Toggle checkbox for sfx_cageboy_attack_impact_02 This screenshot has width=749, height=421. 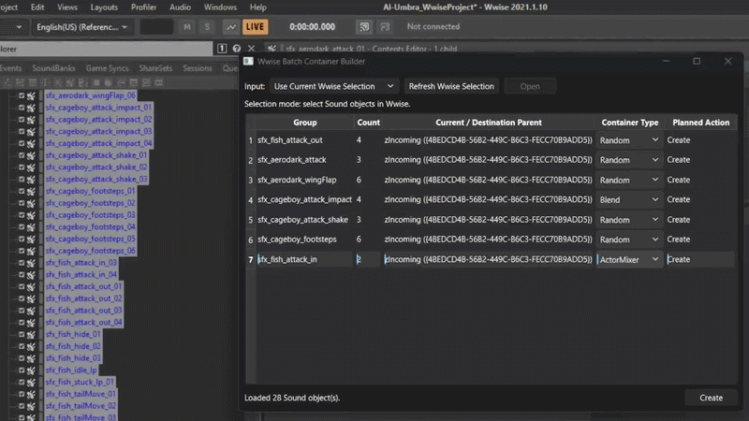[22, 120]
